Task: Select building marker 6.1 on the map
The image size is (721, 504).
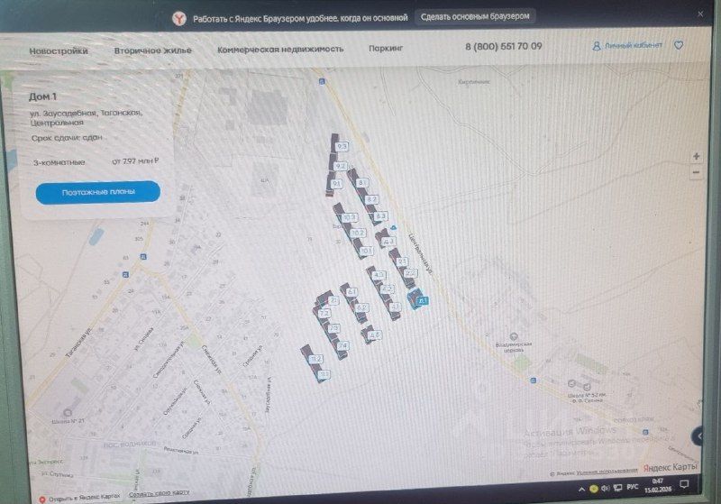Action: [x=351, y=291]
